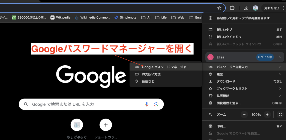This screenshot has width=286, height=140.
Task: Click the location pin icon beside 住所など
Action: coord(137,81)
